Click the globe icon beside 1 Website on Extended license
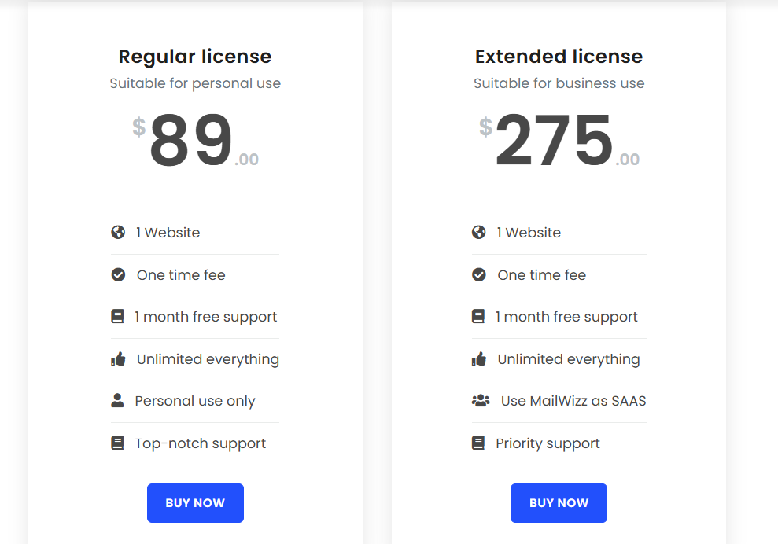Screen dimensions: 778x544 click(478, 232)
